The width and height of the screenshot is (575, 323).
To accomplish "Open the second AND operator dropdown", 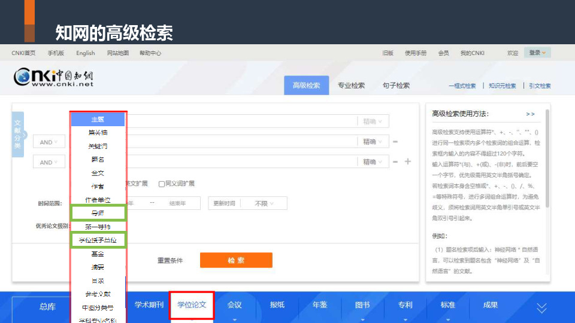I will coord(49,162).
